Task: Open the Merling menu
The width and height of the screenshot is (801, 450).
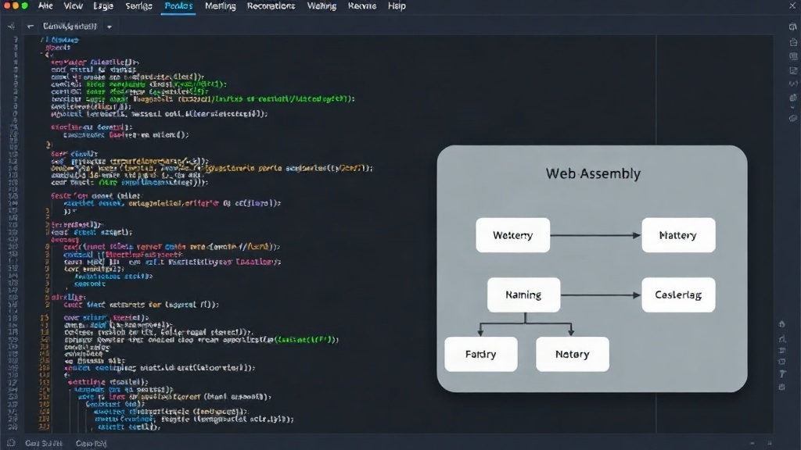Action: [220, 6]
